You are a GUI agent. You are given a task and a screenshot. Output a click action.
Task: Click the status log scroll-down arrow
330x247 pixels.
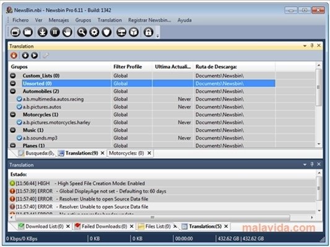319,211
